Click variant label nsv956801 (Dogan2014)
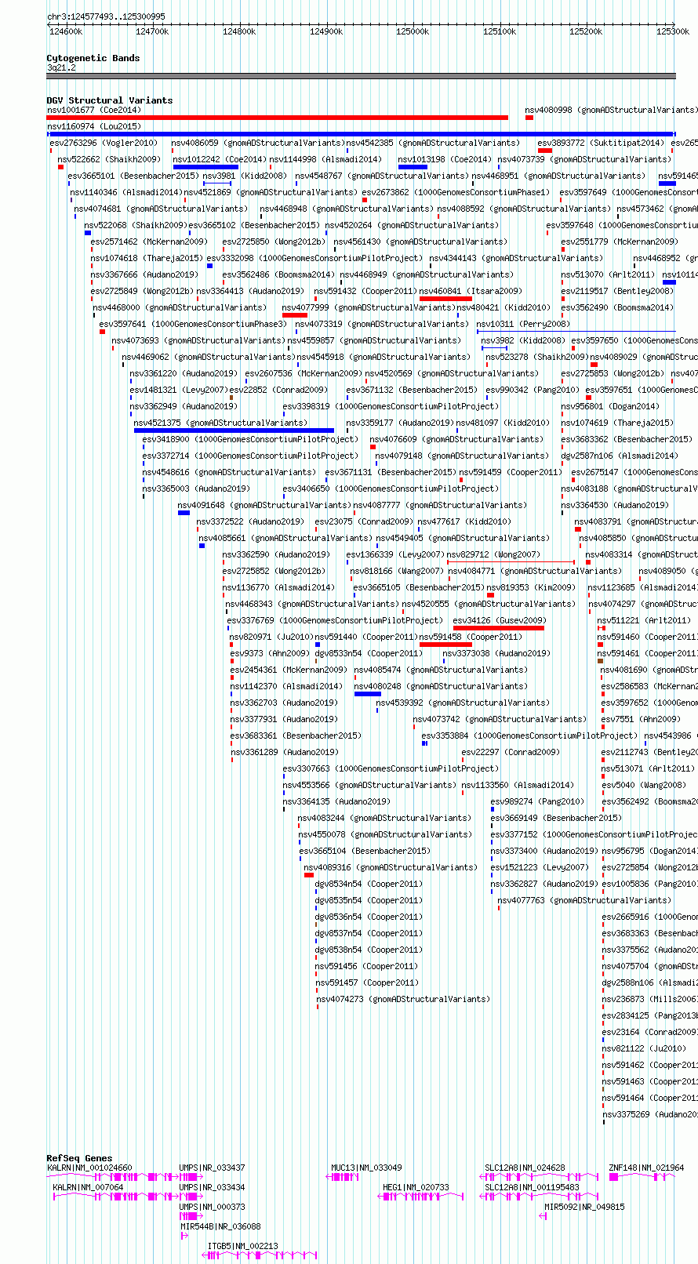698x1264 pixels. point(610,406)
